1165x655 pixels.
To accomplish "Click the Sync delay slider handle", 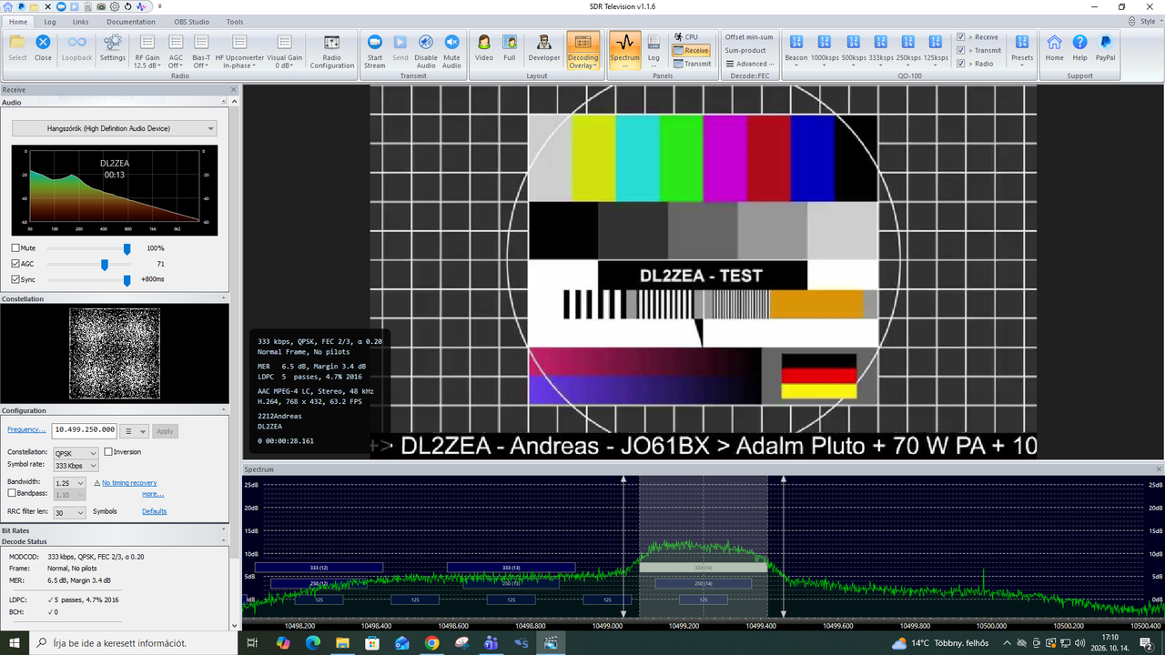I will click(x=127, y=279).
